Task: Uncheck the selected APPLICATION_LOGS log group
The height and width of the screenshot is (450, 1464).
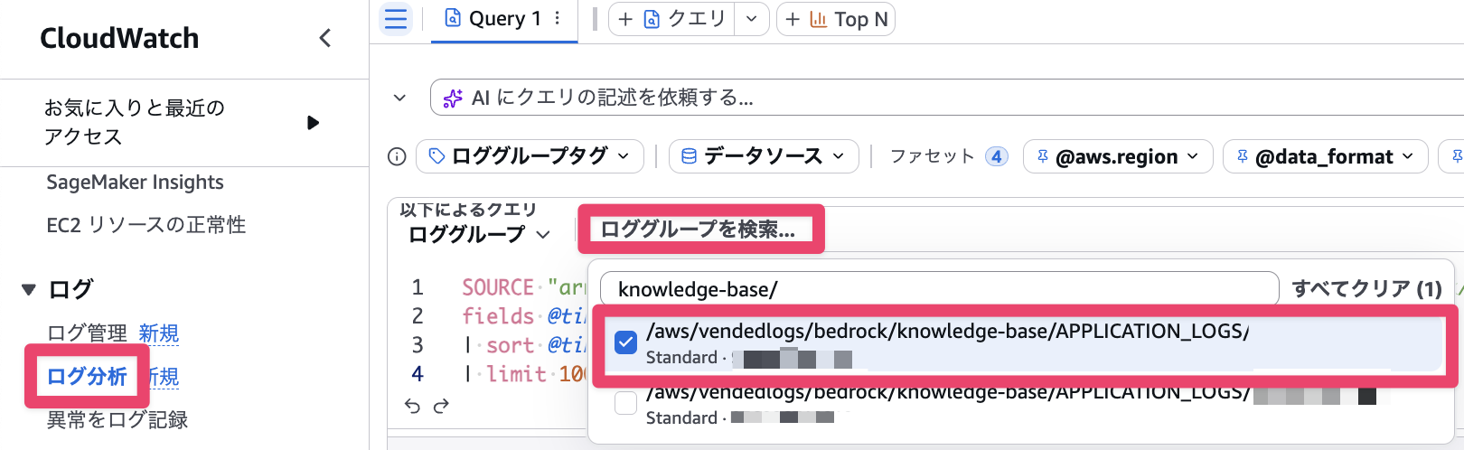Action: 625,342
